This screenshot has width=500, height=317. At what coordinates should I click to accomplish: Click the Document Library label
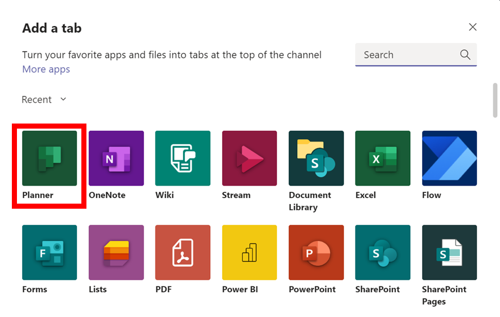310,201
